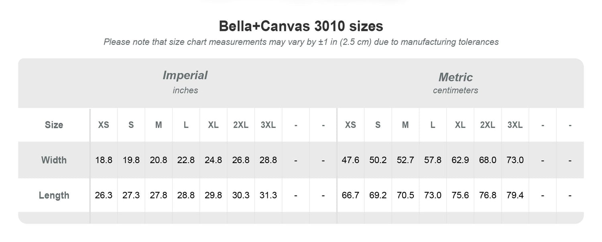Select the Metric 2XL column header
The width and height of the screenshot is (602, 242).
click(x=487, y=125)
